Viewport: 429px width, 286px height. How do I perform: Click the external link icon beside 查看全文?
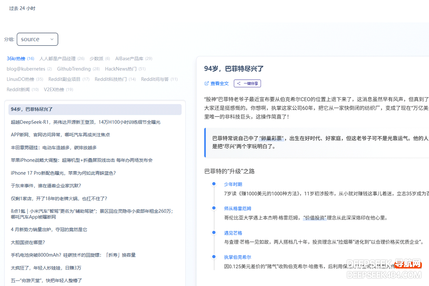[x=206, y=84]
